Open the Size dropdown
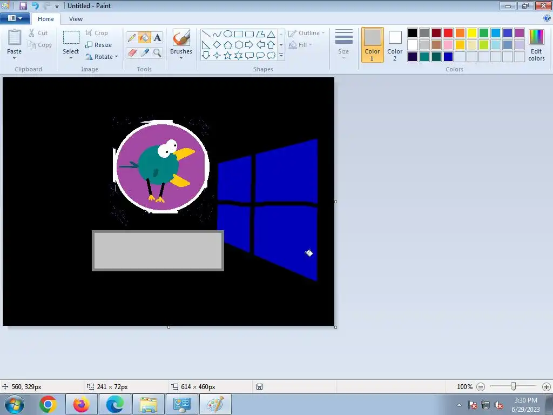Viewport: 553px width, 415px height. coord(343,44)
